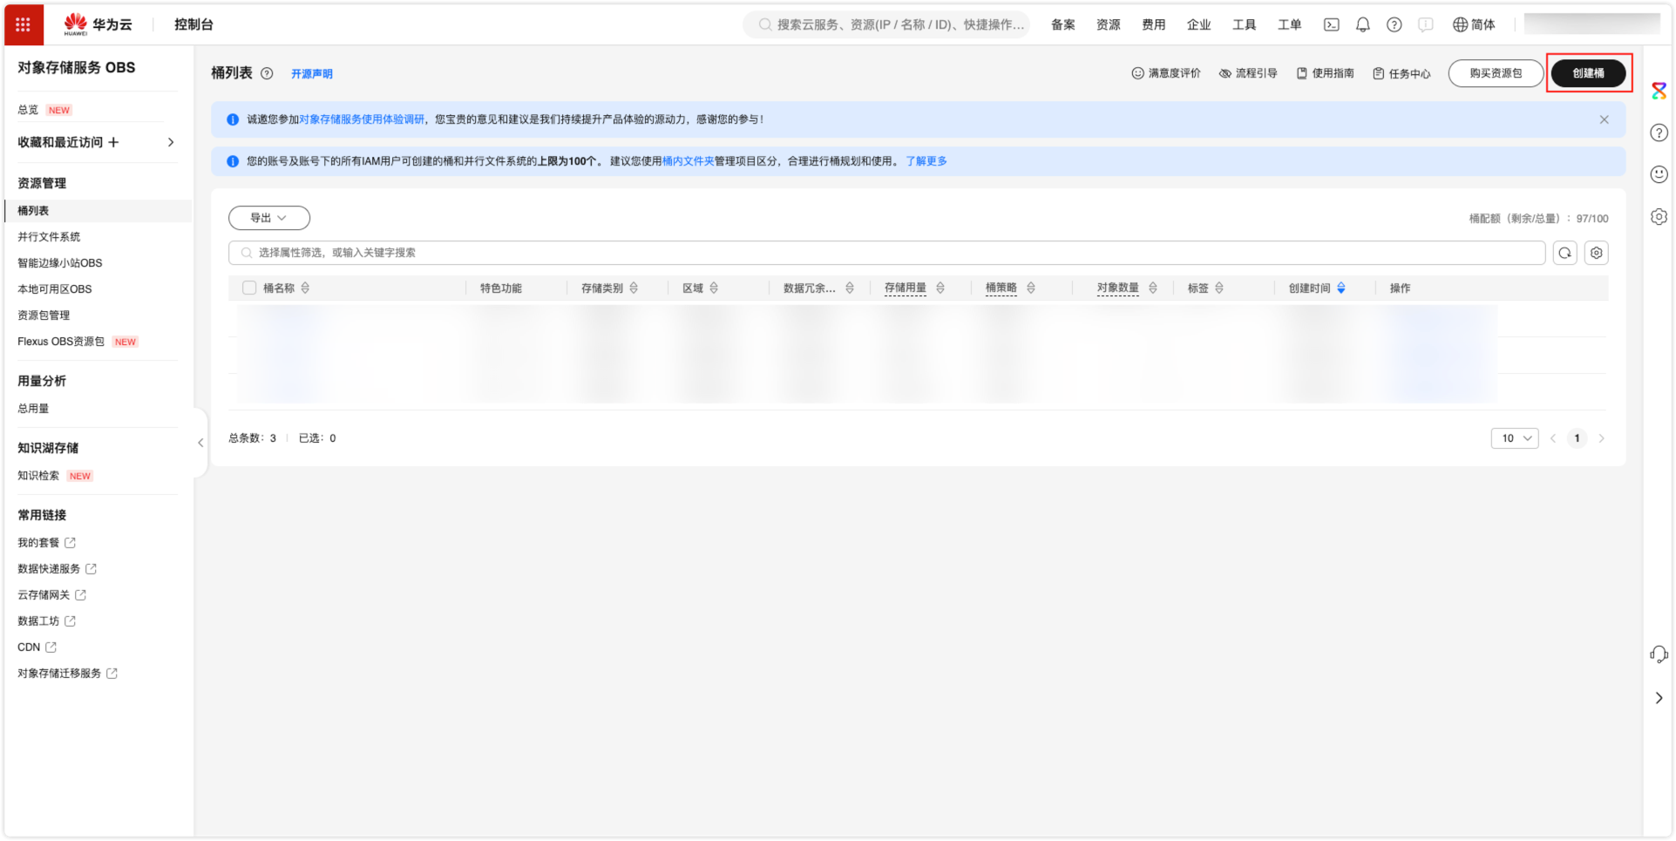1676x841 pixels.
Task: Sort by 创建时间 column
Action: (1340, 288)
